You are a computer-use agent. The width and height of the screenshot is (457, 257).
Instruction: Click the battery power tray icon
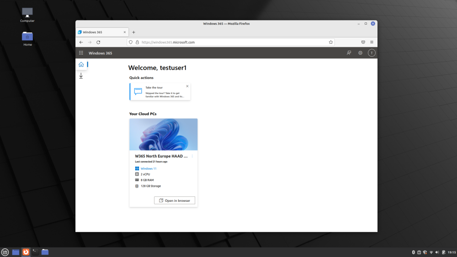point(443,252)
